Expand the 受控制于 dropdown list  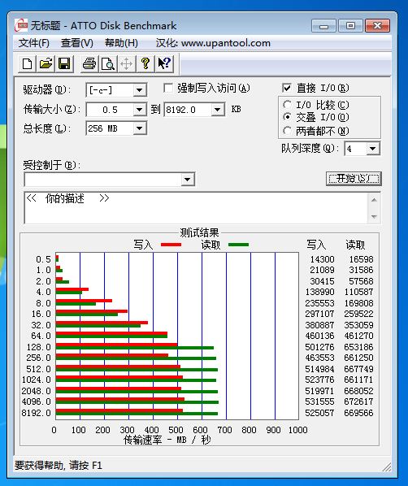[x=188, y=180]
